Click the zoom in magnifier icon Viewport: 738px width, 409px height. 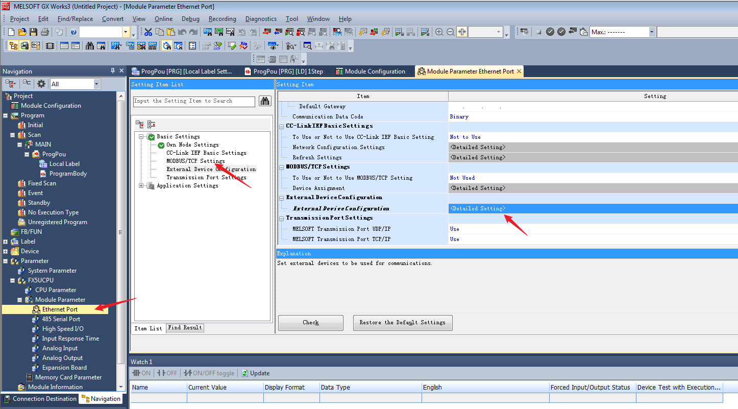(x=439, y=32)
